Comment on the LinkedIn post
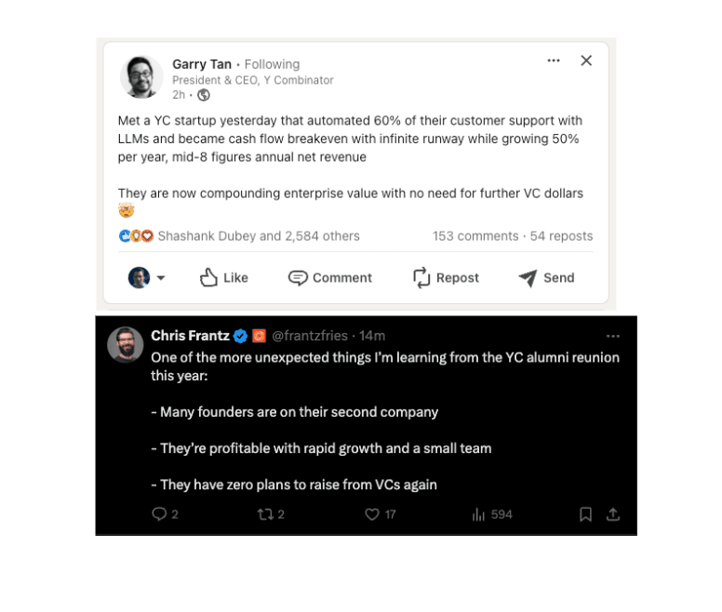 tap(329, 277)
